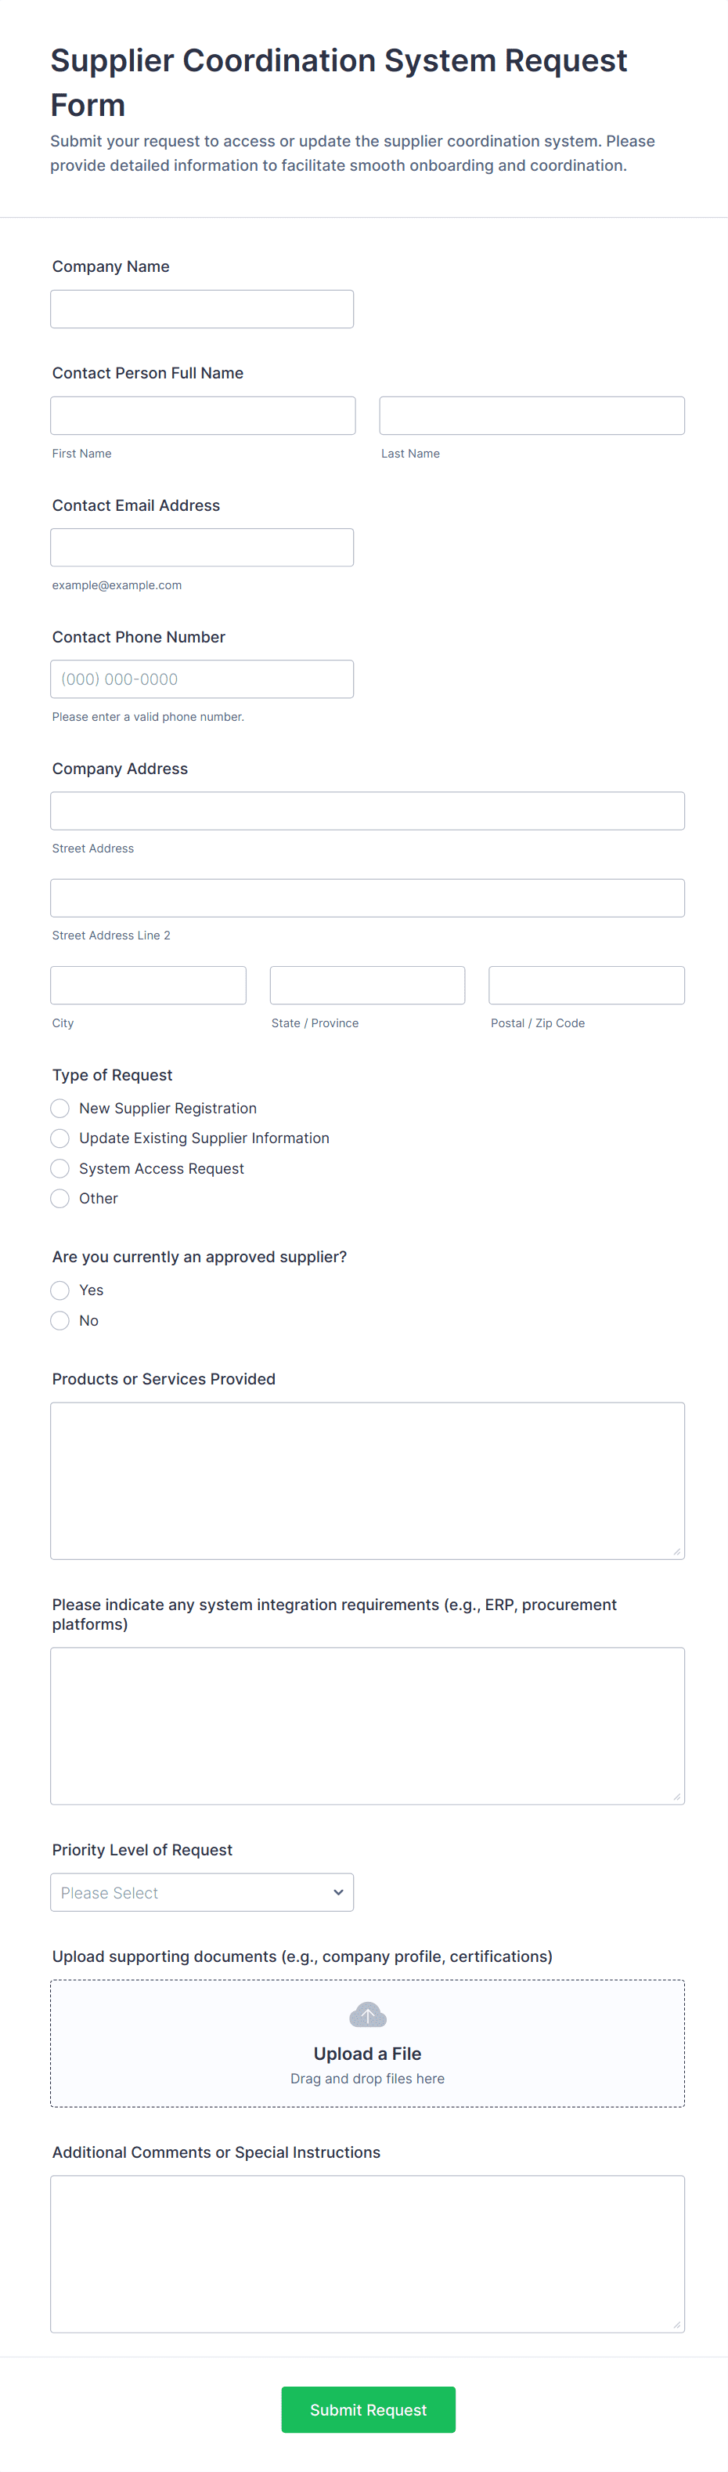
Task: Focus the Additional Comments text area
Action: [x=367, y=2253]
